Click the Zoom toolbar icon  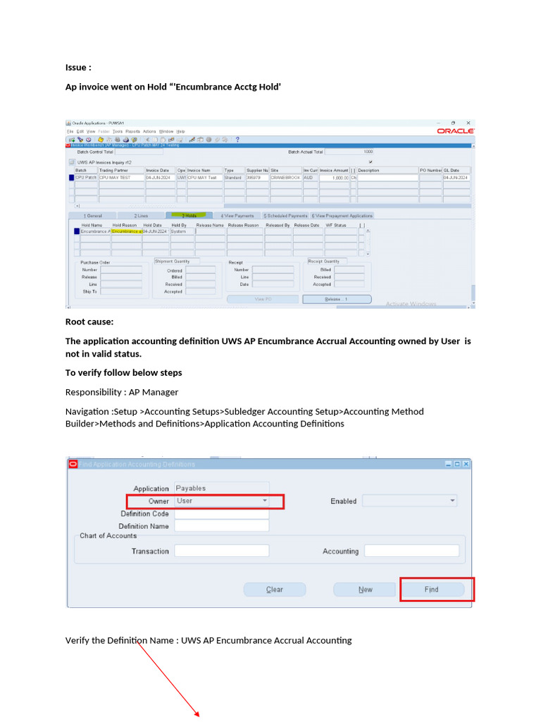point(200,140)
